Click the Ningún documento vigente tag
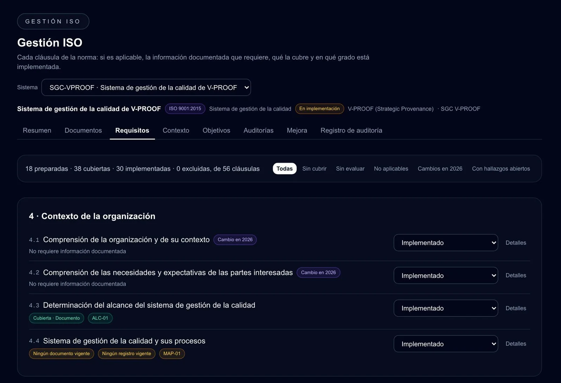Viewport: 561px width, 383px height. coord(61,354)
